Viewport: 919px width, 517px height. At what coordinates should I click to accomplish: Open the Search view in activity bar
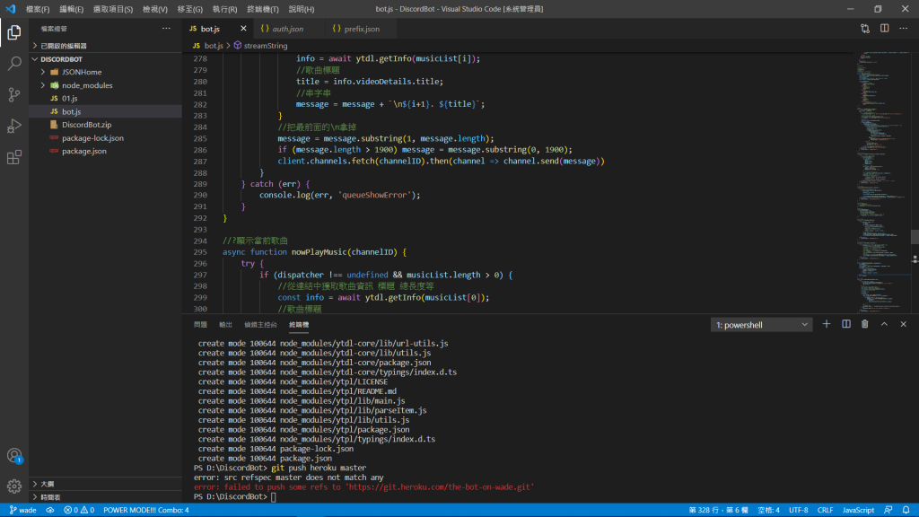(14, 64)
